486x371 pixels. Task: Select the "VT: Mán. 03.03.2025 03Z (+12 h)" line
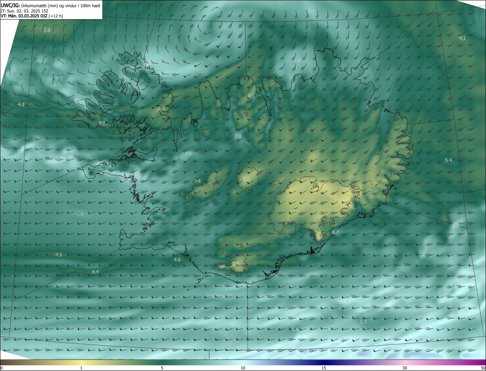(x=32, y=16)
